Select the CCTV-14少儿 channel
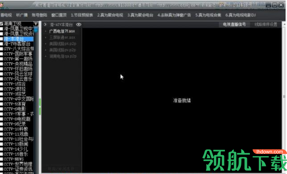The height and width of the screenshot is (174, 287). 16,149
